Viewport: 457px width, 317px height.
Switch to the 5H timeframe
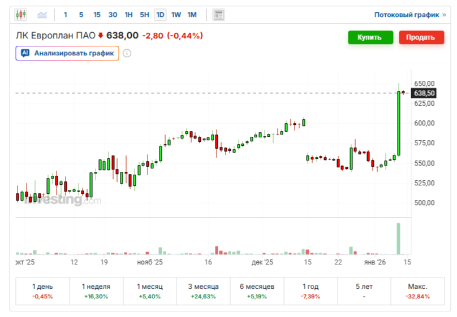144,15
